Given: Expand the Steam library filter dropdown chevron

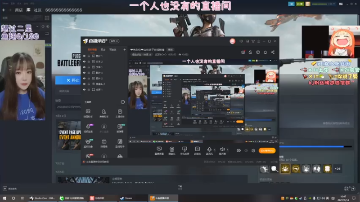Looking at the screenshot, I should click(37, 26).
